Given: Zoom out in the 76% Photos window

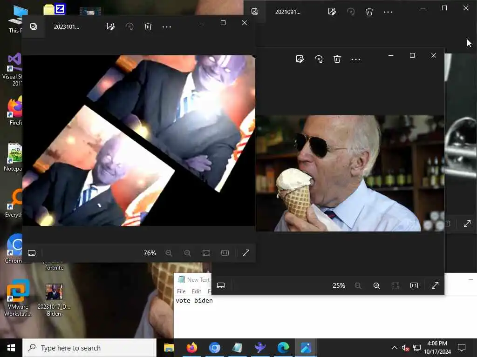Looking at the screenshot, I should pyautogui.click(x=169, y=253).
